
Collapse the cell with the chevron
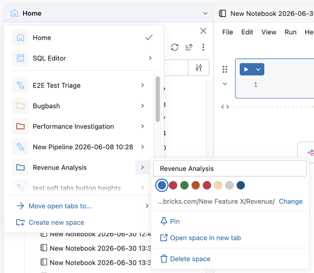pos(225,84)
